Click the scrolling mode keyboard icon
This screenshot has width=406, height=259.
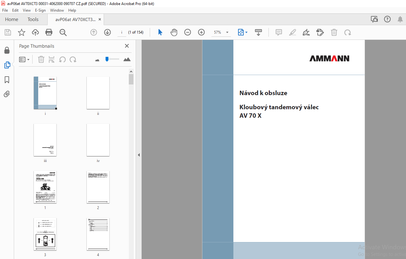click(x=258, y=32)
